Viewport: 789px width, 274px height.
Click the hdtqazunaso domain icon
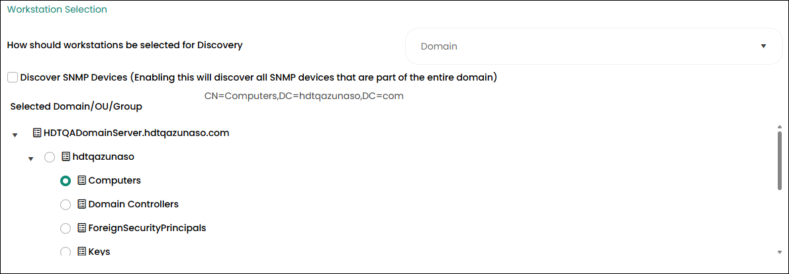66,157
